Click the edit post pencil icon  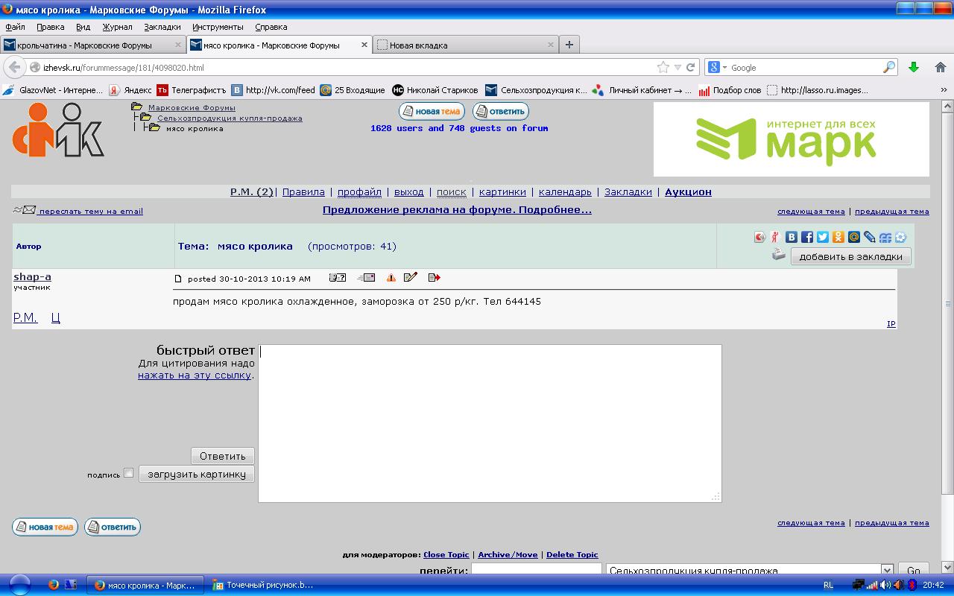(411, 278)
